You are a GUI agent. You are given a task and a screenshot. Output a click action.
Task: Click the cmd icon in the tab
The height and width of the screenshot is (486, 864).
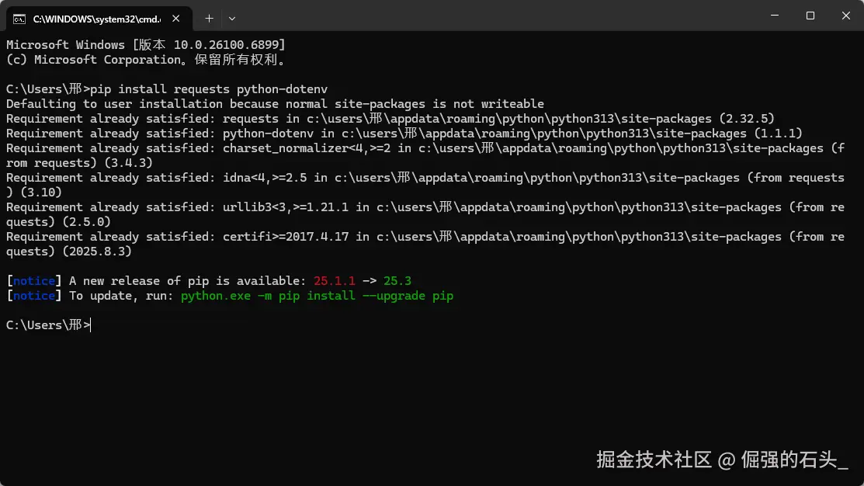pos(19,18)
